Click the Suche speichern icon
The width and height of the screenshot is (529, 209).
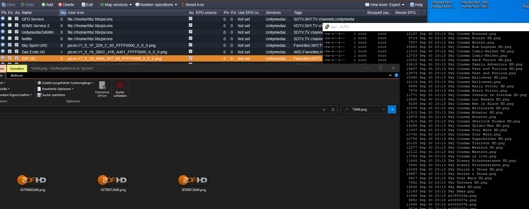[x=39, y=95]
